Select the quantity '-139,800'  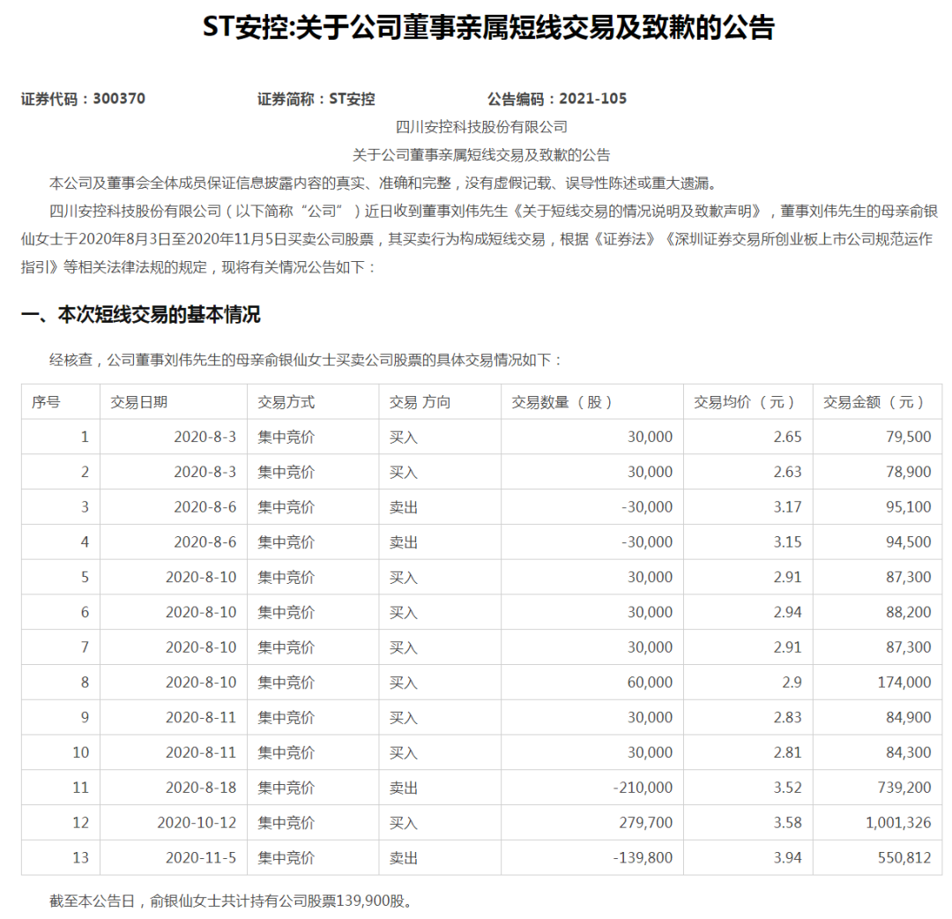pyautogui.click(x=643, y=858)
